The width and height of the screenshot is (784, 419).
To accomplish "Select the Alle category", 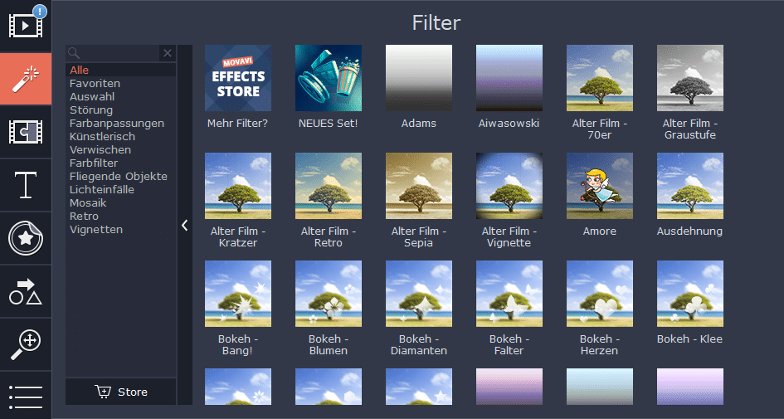I will (x=120, y=70).
